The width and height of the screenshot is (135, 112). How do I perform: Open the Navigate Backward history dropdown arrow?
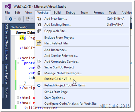[15, 19]
